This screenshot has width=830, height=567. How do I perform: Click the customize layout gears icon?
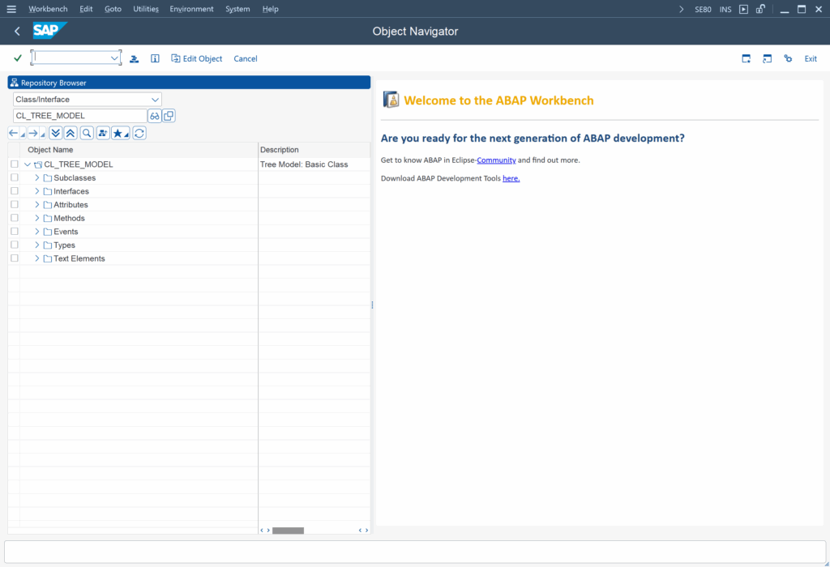(788, 58)
